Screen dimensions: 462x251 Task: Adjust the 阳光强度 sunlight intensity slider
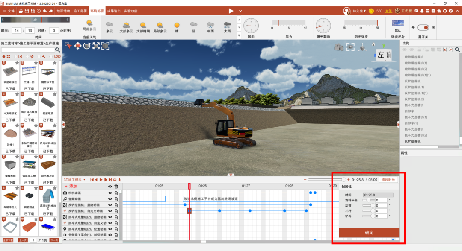click(x=361, y=23)
